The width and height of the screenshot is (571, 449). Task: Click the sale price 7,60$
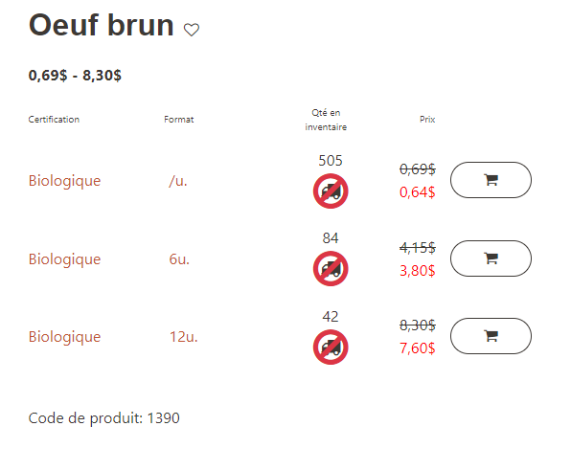[418, 348]
